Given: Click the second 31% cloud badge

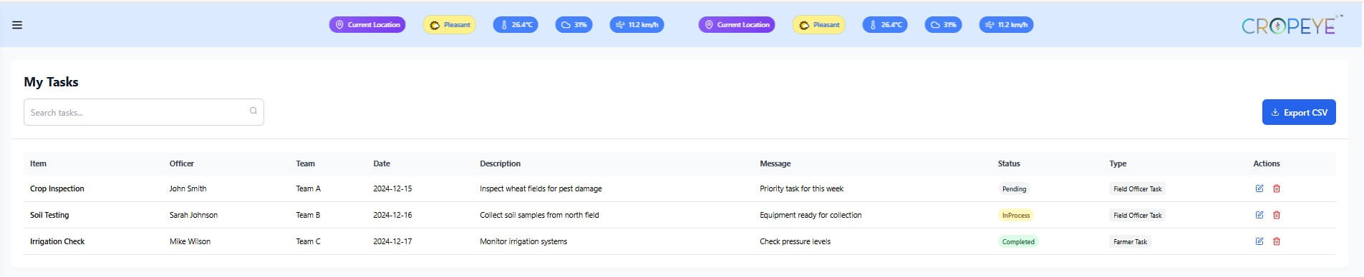Looking at the screenshot, I should click(x=944, y=25).
